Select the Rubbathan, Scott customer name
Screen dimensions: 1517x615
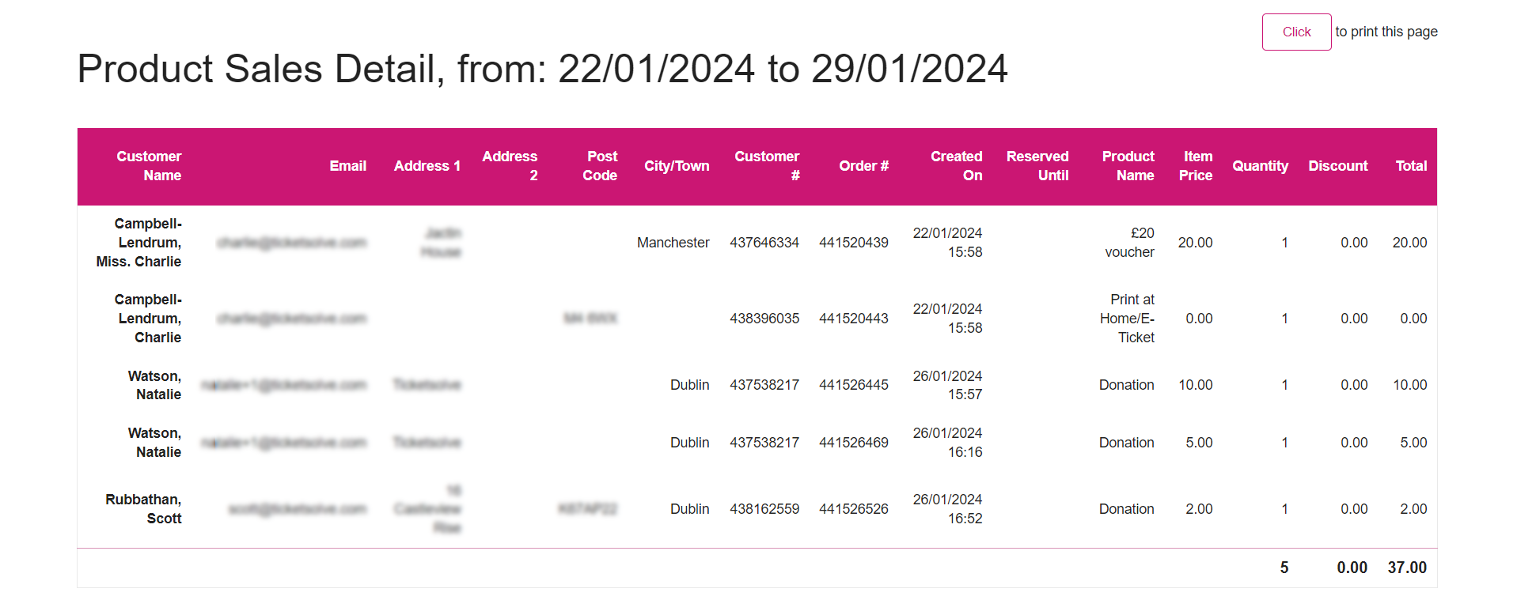click(143, 509)
